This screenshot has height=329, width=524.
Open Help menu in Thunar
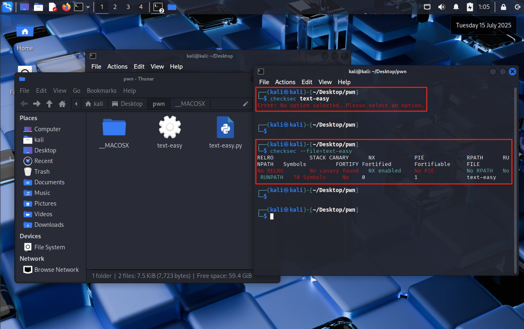tap(129, 91)
